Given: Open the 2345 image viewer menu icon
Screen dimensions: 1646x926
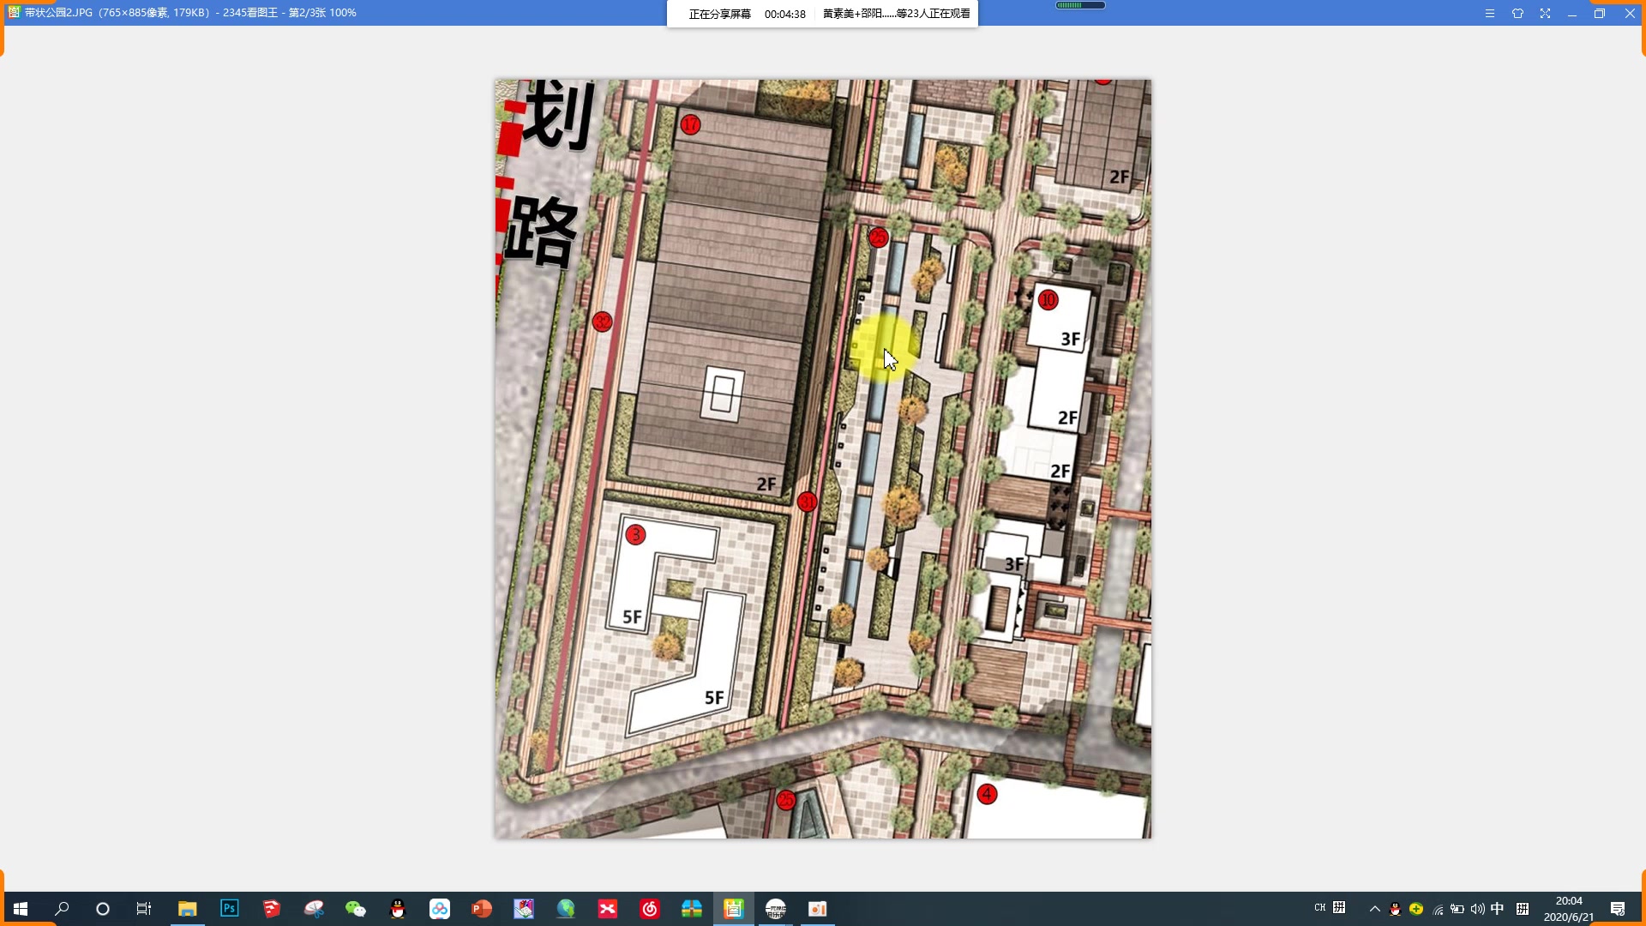Looking at the screenshot, I should pos(1490,14).
